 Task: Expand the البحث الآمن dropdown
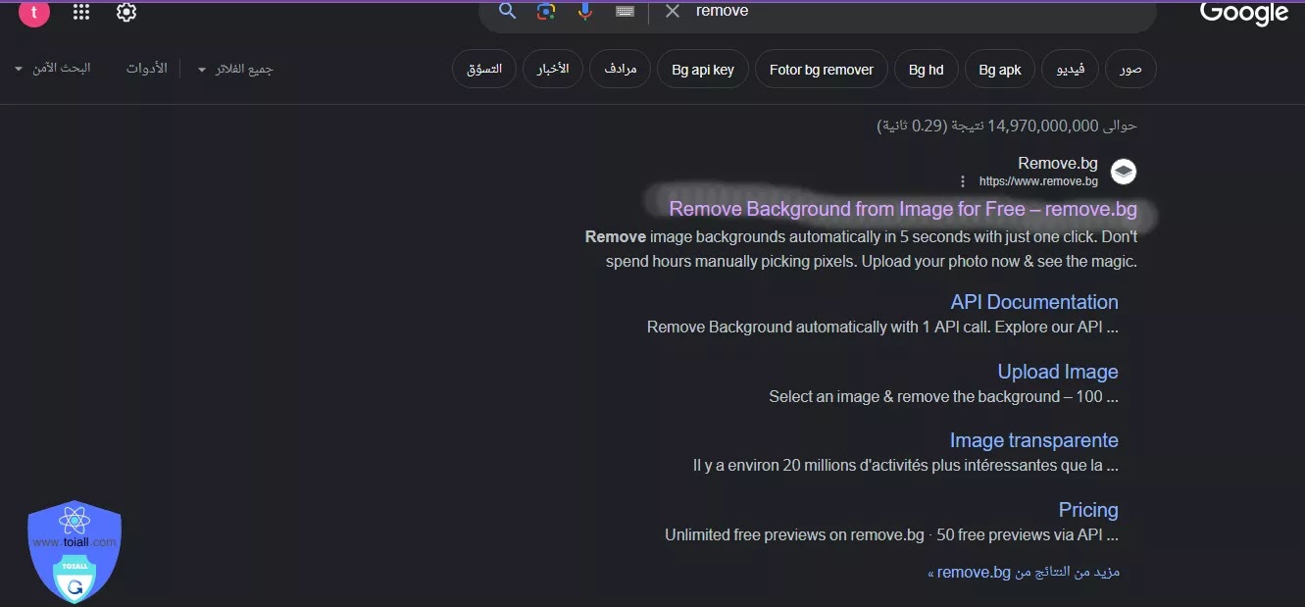[53, 69]
